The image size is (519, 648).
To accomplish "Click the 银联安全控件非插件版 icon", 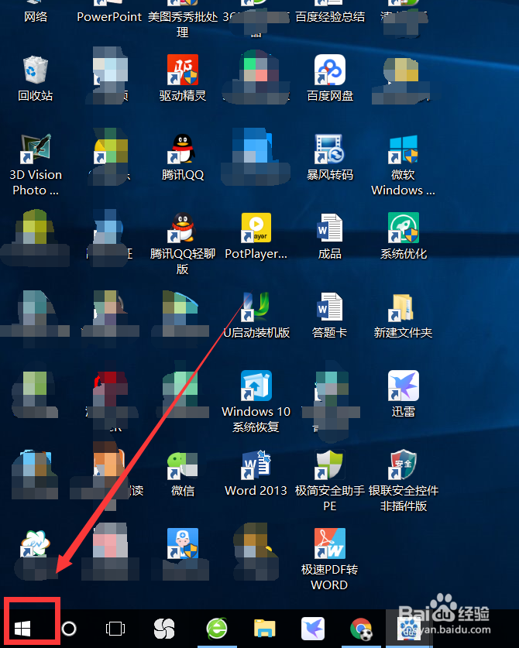I will point(404,465).
